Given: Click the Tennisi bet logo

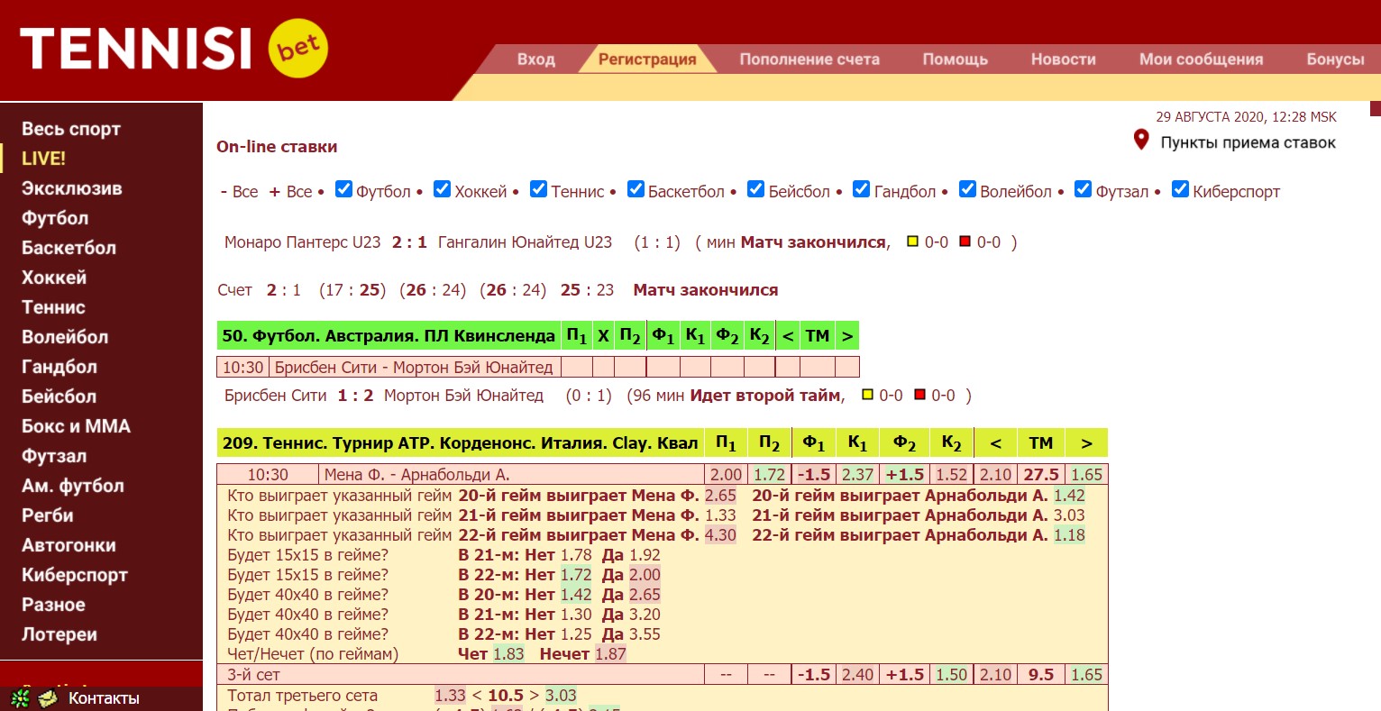Looking at the screenshot, I should click(174, 49).
